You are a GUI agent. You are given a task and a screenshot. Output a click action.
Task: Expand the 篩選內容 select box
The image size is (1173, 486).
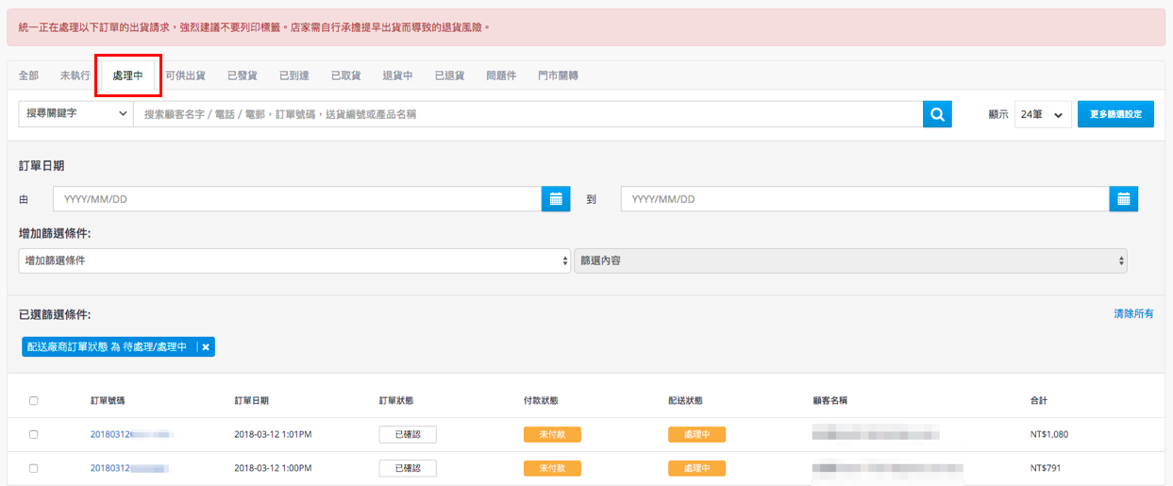coord(850,260)
